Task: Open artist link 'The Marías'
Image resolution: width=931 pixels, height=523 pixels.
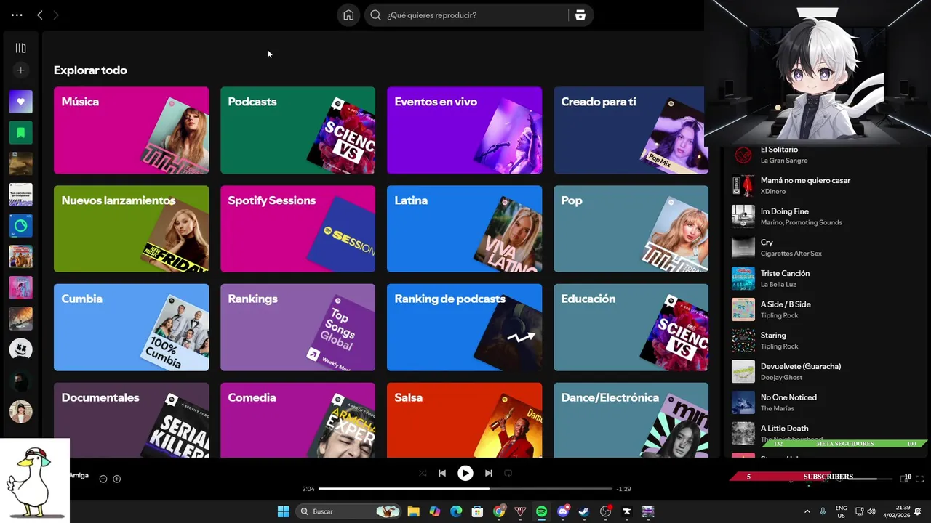Action: click(x=778, y=408)
